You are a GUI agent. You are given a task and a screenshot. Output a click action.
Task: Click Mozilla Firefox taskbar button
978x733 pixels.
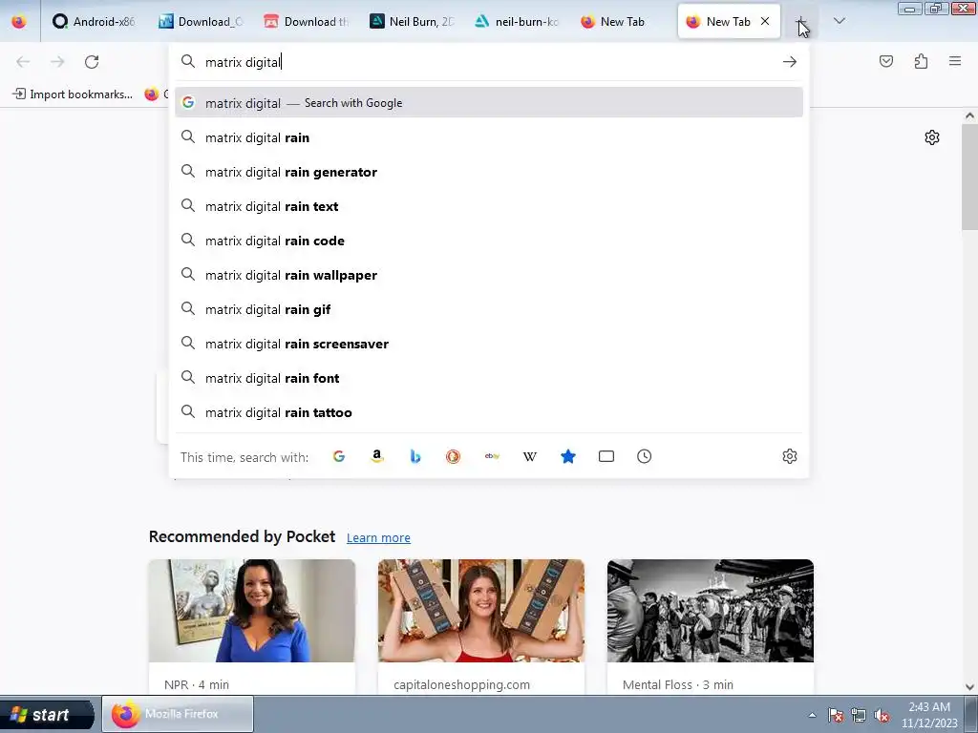point(178,714)
